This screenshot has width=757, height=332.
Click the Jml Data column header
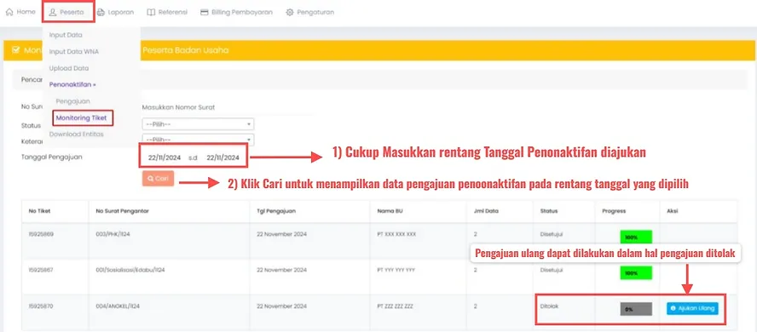(x=486, y=211)
